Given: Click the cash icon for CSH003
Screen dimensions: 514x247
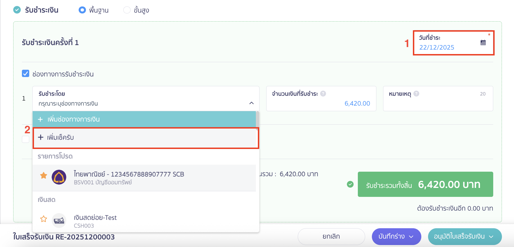Looking at the screenshot, I should point(59,221).
